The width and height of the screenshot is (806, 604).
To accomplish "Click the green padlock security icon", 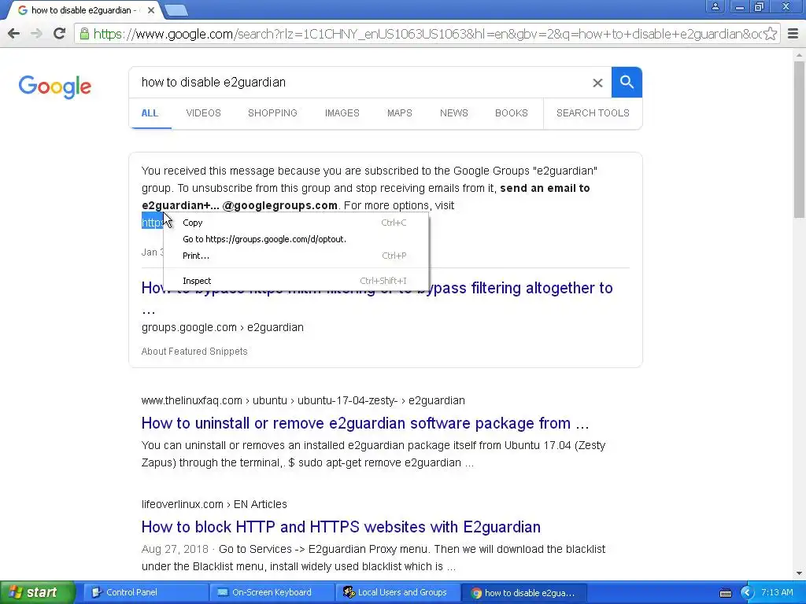I will 84,34.
